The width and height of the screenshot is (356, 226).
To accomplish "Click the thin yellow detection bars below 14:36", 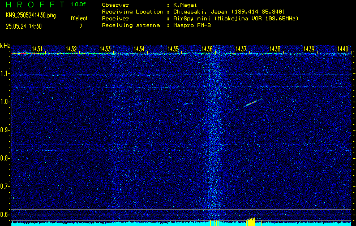I will pos(215,223).
